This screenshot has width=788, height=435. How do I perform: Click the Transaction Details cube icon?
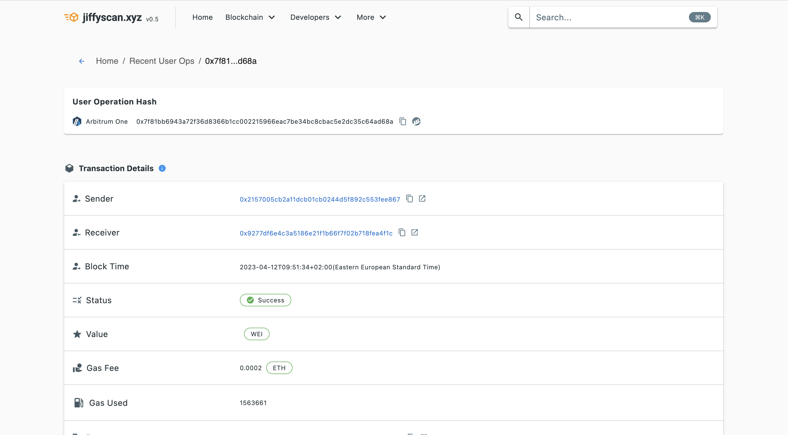click(x=69, y=168)
